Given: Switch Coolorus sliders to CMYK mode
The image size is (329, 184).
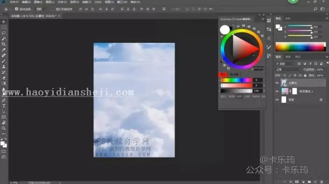Looking at the screenshot, I should point(255,96).
